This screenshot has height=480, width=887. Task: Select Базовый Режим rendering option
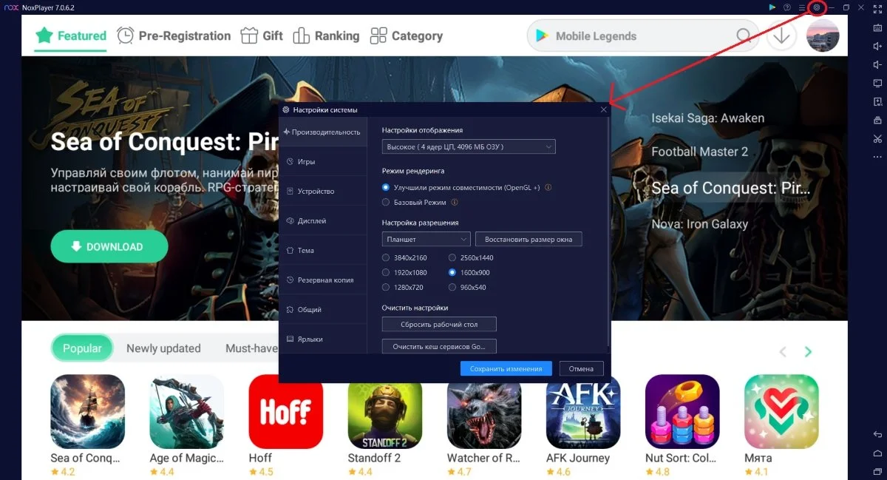pyautogui.click(x=386, y=202)
